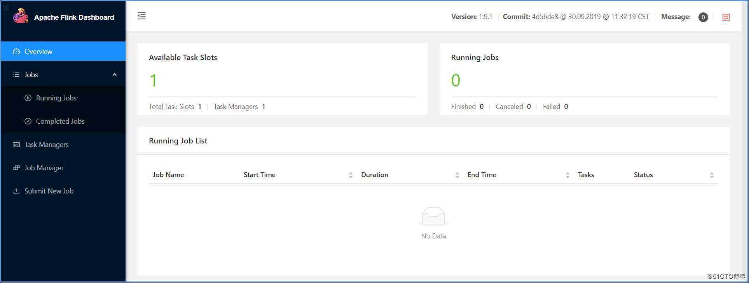Screen dimensions: 749x283
Task: Click the Commit 4d56de8 info text
Action: 576,17
